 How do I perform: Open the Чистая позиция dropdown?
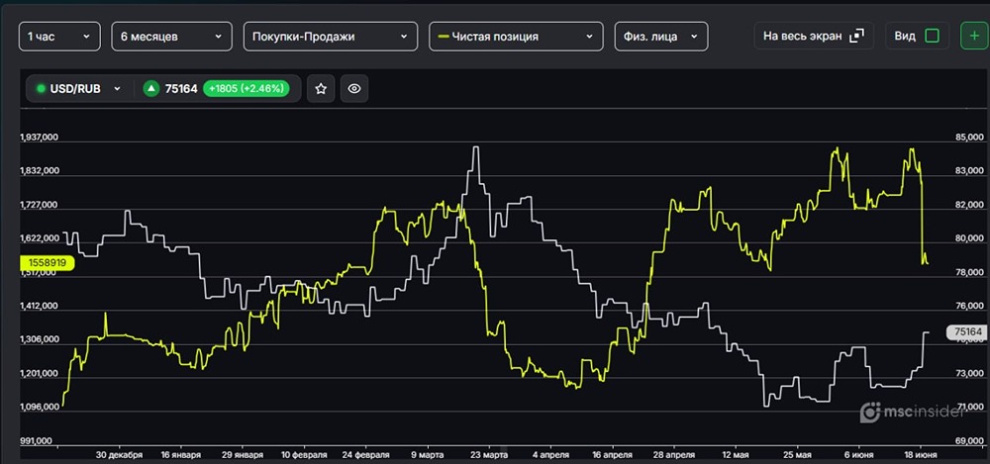(x=516, y=37)
